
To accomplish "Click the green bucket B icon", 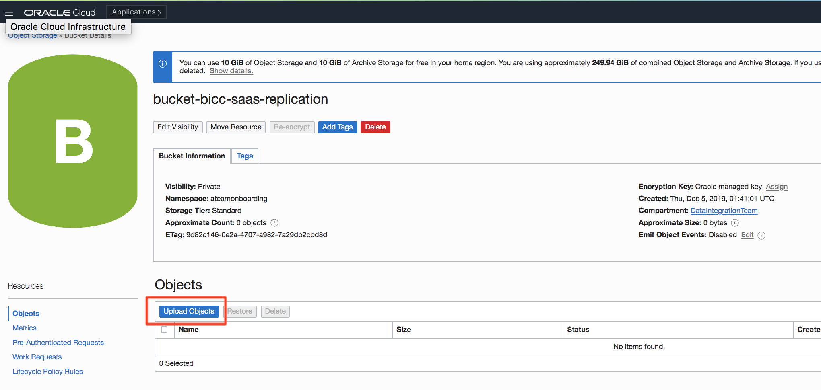I will pos(73,141).
